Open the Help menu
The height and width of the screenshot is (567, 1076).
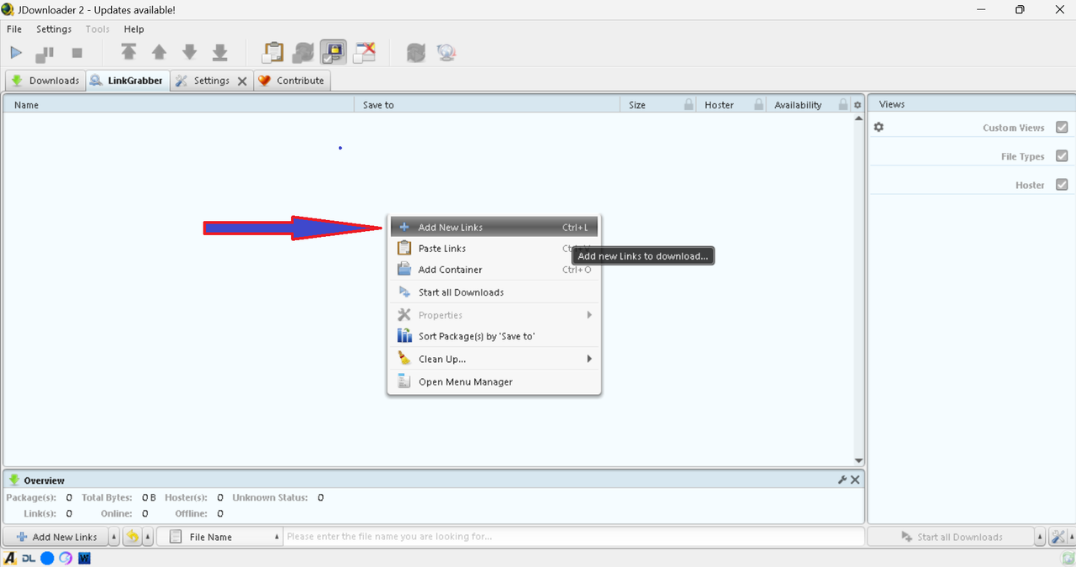click(x=134, y=29)
